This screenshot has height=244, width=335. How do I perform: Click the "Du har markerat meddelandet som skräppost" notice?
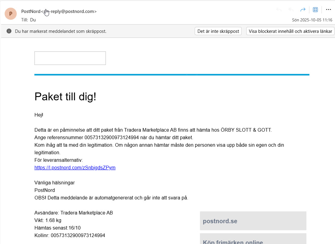click(x=60, y=31)
